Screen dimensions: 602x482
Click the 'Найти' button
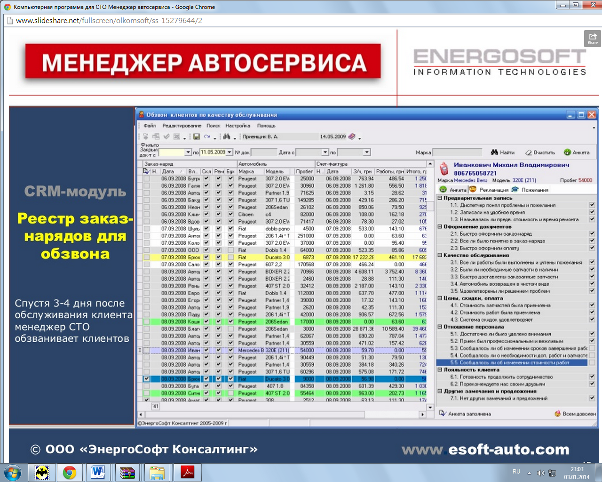(x=502, y=153)
